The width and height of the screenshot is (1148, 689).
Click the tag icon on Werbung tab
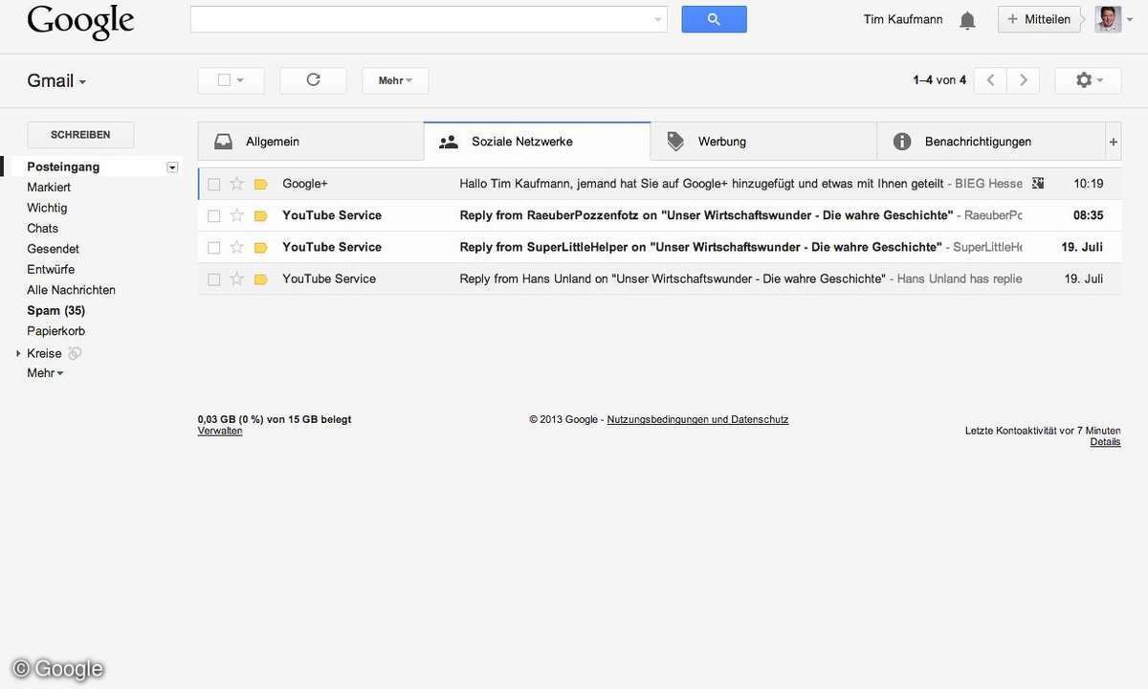click(x=675, y=142)
